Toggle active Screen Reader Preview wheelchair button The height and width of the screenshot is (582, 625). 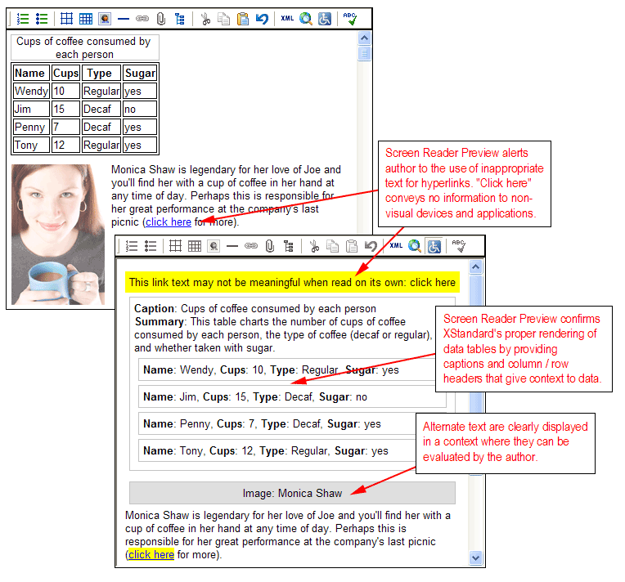[x=434, y=246]
